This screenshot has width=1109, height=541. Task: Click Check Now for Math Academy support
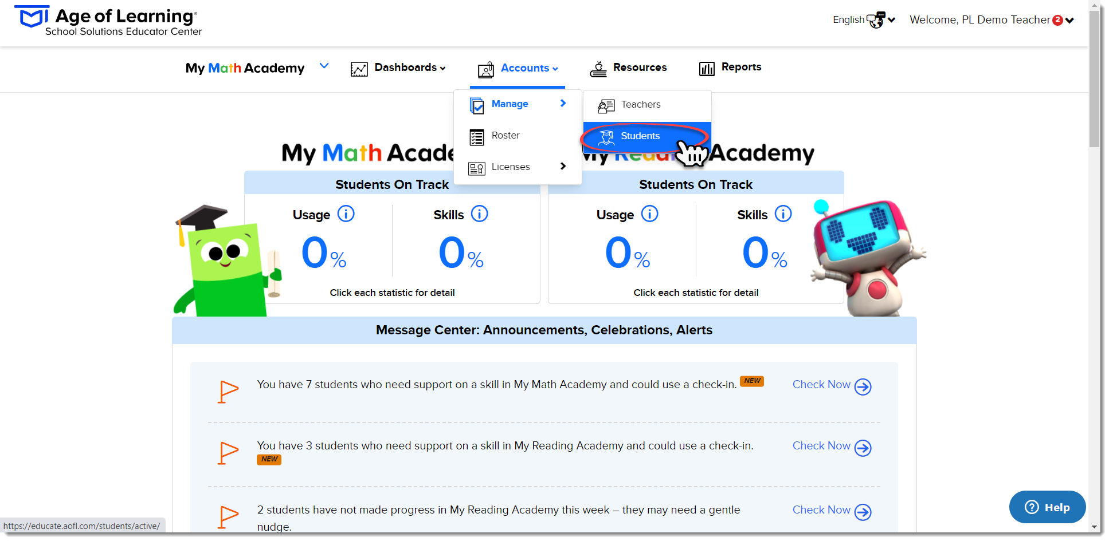tap(821, 385)
